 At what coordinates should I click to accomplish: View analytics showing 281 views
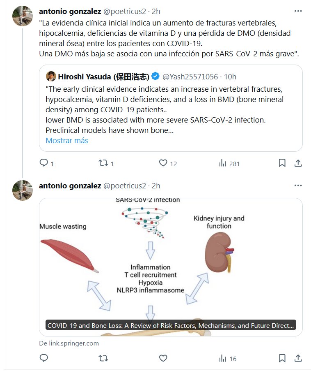pos(223,163)
